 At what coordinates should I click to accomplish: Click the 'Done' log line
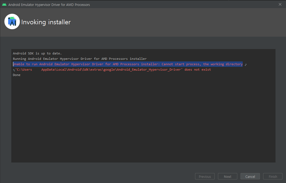[17, 75]
